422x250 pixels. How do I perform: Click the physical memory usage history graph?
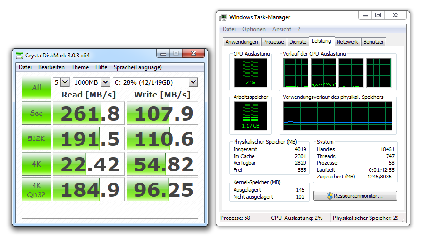[x=338, y=116]
